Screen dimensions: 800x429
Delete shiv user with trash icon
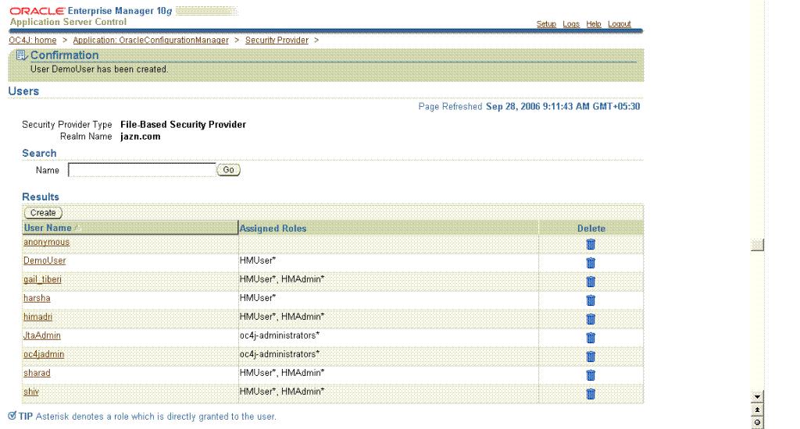pos(591,393)
